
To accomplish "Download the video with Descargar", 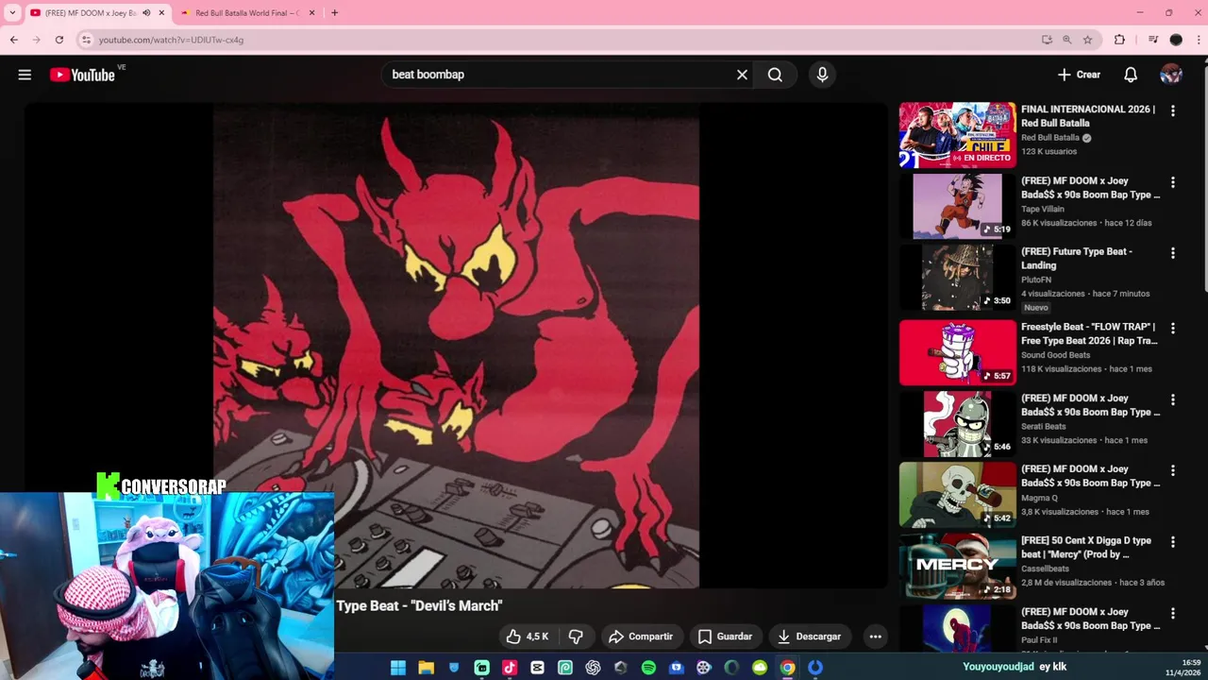I will click(809, 637).
